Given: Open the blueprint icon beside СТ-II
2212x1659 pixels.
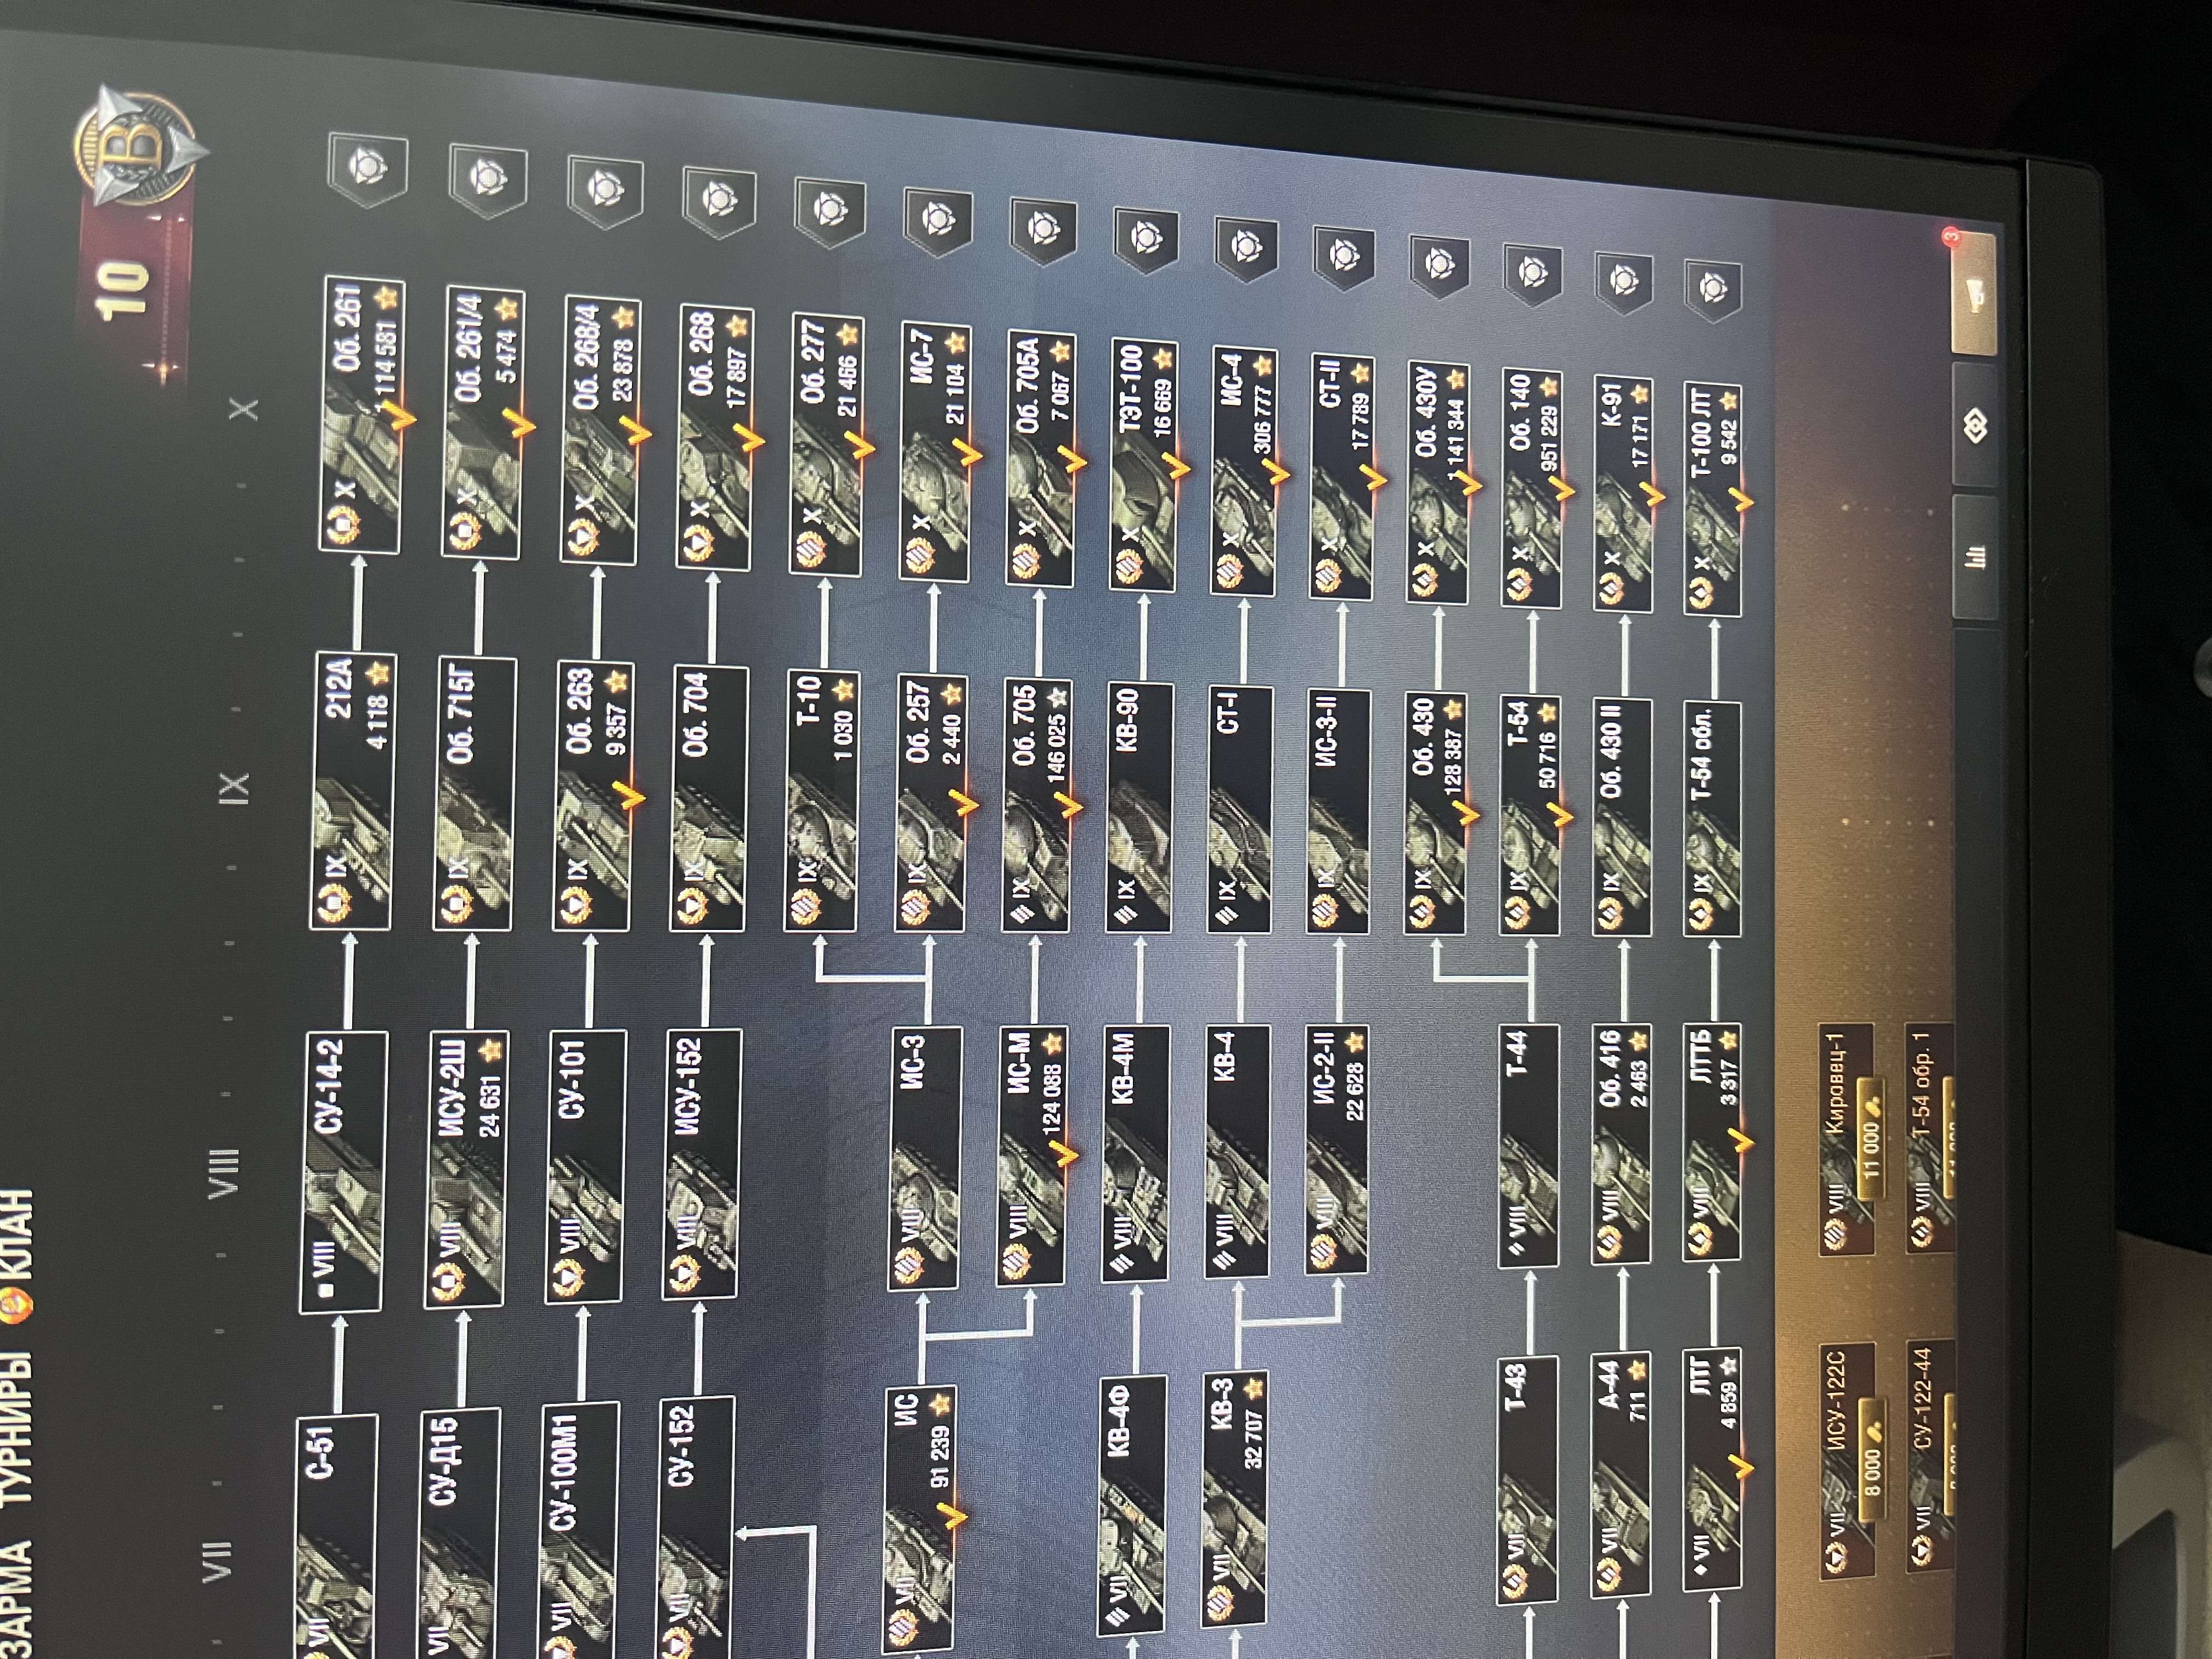Looking at the screenshot, I should point(1345,257).
